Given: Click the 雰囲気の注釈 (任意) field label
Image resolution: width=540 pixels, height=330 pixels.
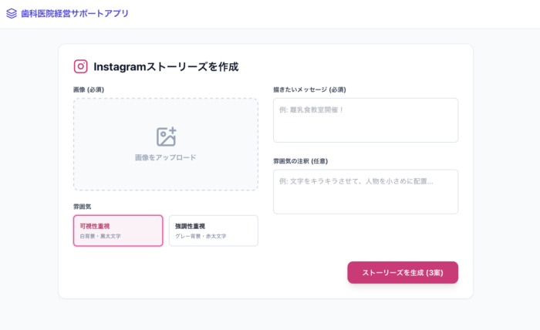Looking at the screenshot, I should tap(301, 161).
